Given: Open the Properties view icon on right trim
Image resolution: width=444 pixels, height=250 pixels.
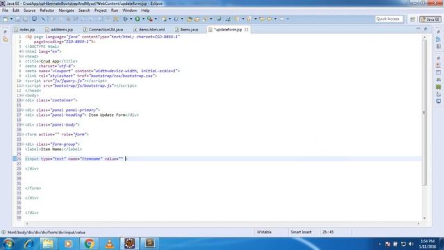Looking at the screenshot, I should tap(438, 72).
